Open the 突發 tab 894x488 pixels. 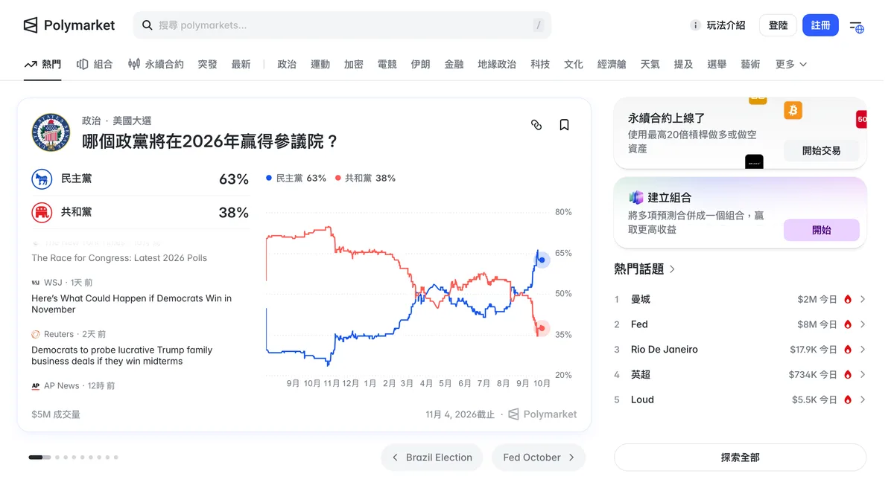tap(208, 65)
